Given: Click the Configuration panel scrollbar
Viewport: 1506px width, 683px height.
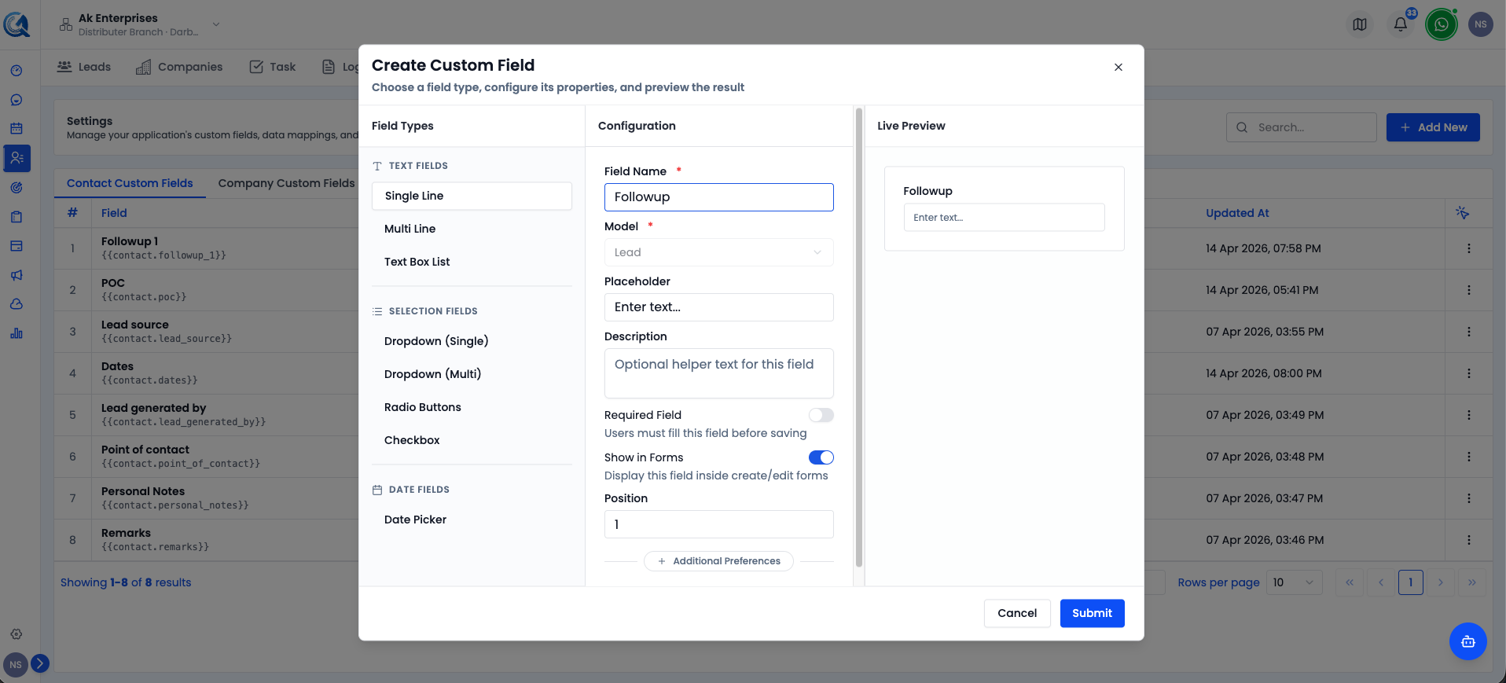Looking at the screenshot, I should 858,338.
